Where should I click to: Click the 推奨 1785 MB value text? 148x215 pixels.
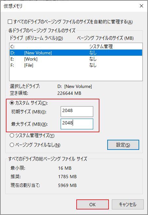click(x=67, y=177)
